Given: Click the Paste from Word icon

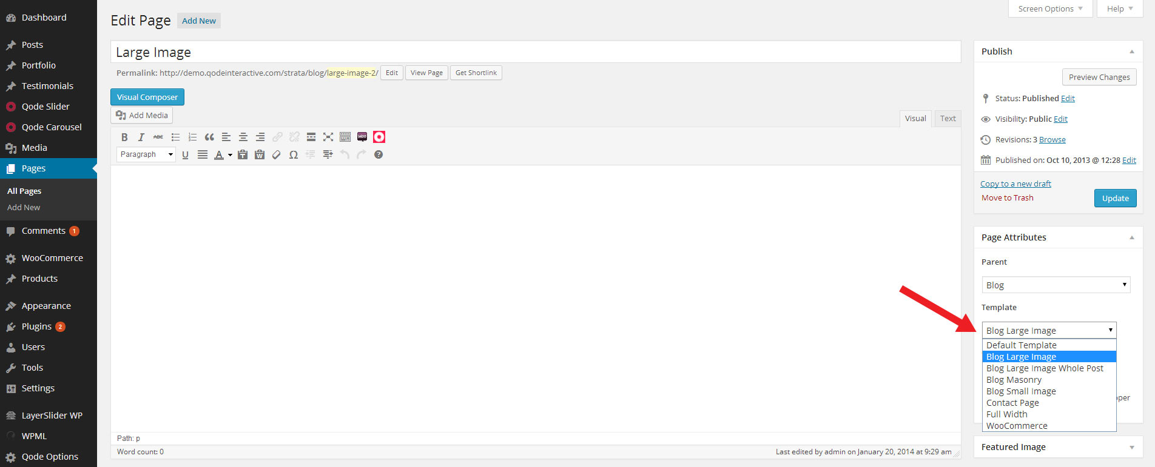Looking at the screenshot, I should click(260, 154).
